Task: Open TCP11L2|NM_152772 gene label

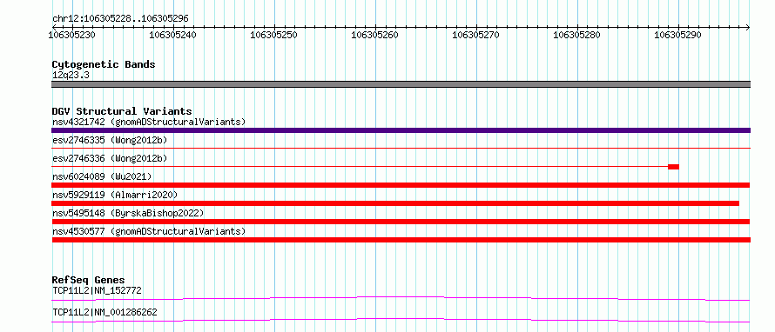Action: (x=97, y=291)
